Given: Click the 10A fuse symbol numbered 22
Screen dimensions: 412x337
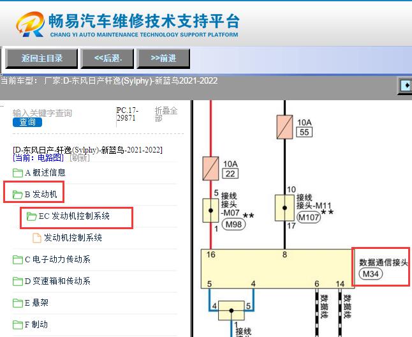Looking at the screenshot, I should (210, 168).
